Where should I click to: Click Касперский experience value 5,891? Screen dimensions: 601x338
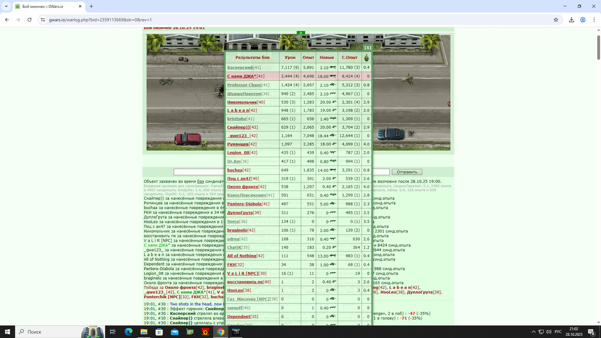(x=308, y=68)
